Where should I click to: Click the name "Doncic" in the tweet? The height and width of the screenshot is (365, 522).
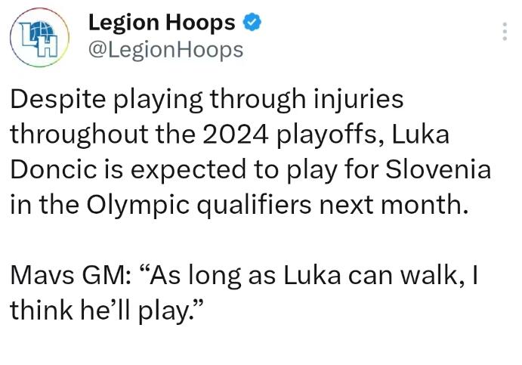pos(54,169)
